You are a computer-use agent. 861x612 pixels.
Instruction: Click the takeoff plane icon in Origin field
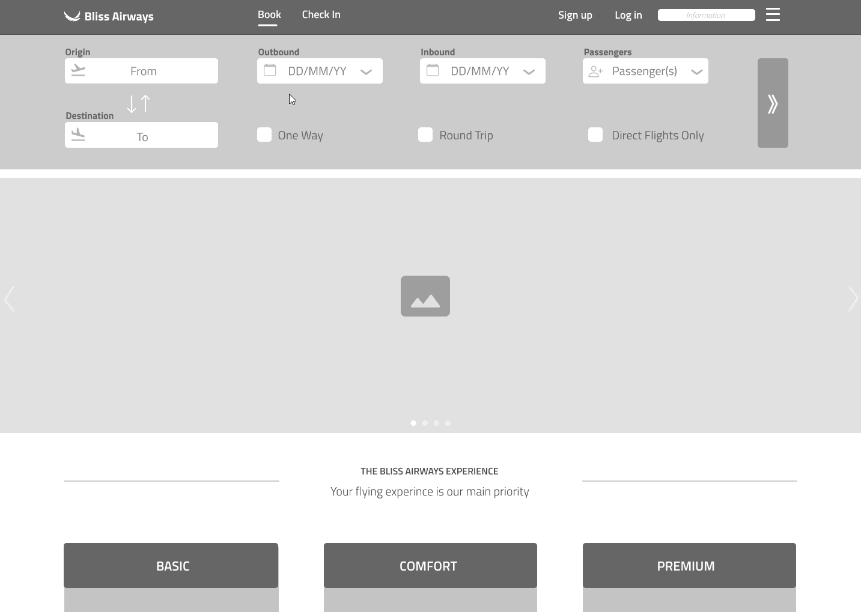coord(78,70)
